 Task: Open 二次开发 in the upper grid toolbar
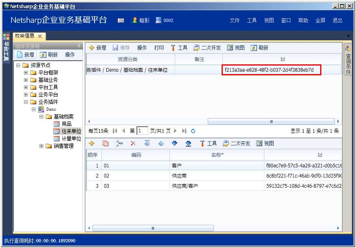tap(207, 48)
